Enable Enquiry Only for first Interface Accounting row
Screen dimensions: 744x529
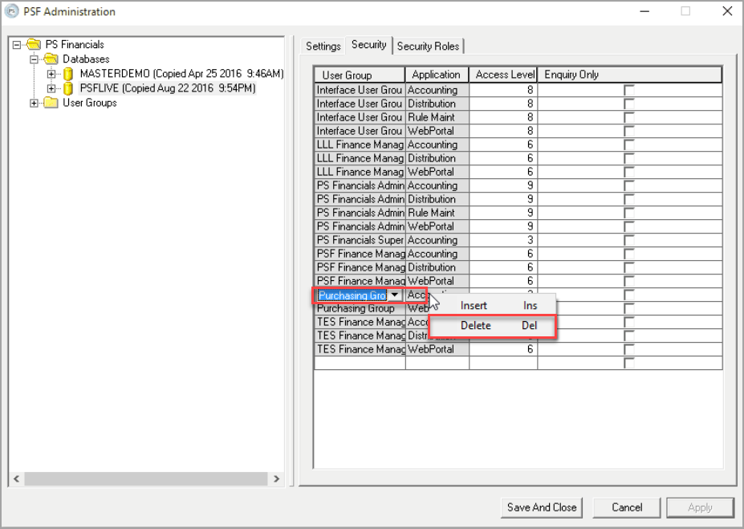coord(629,91)
